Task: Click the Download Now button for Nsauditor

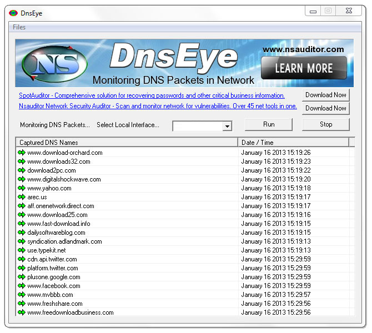Action: coord(325,108)
